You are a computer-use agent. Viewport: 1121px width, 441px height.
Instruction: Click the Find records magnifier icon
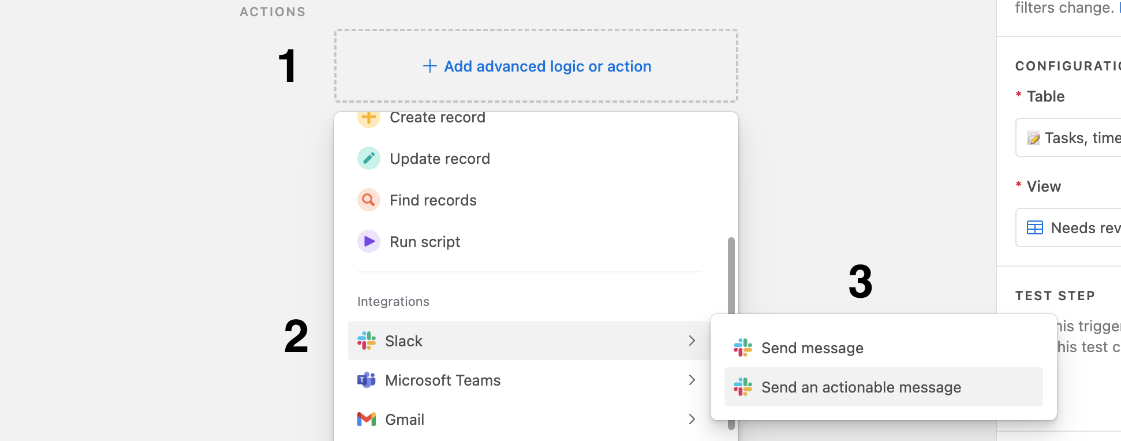(368, 200)
